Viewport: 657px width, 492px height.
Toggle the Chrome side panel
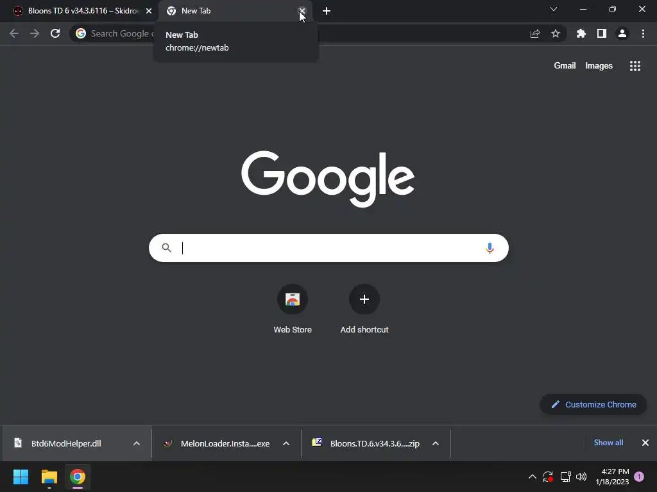click(602, 33)
